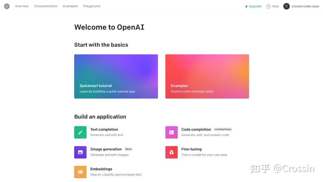323x182 pixels.
Task: Click the Upgrade link text
Action: coord(255,6)
